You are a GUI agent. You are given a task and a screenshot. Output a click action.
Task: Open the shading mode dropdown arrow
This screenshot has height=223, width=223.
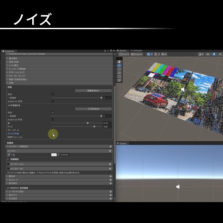tap(203, 54)
